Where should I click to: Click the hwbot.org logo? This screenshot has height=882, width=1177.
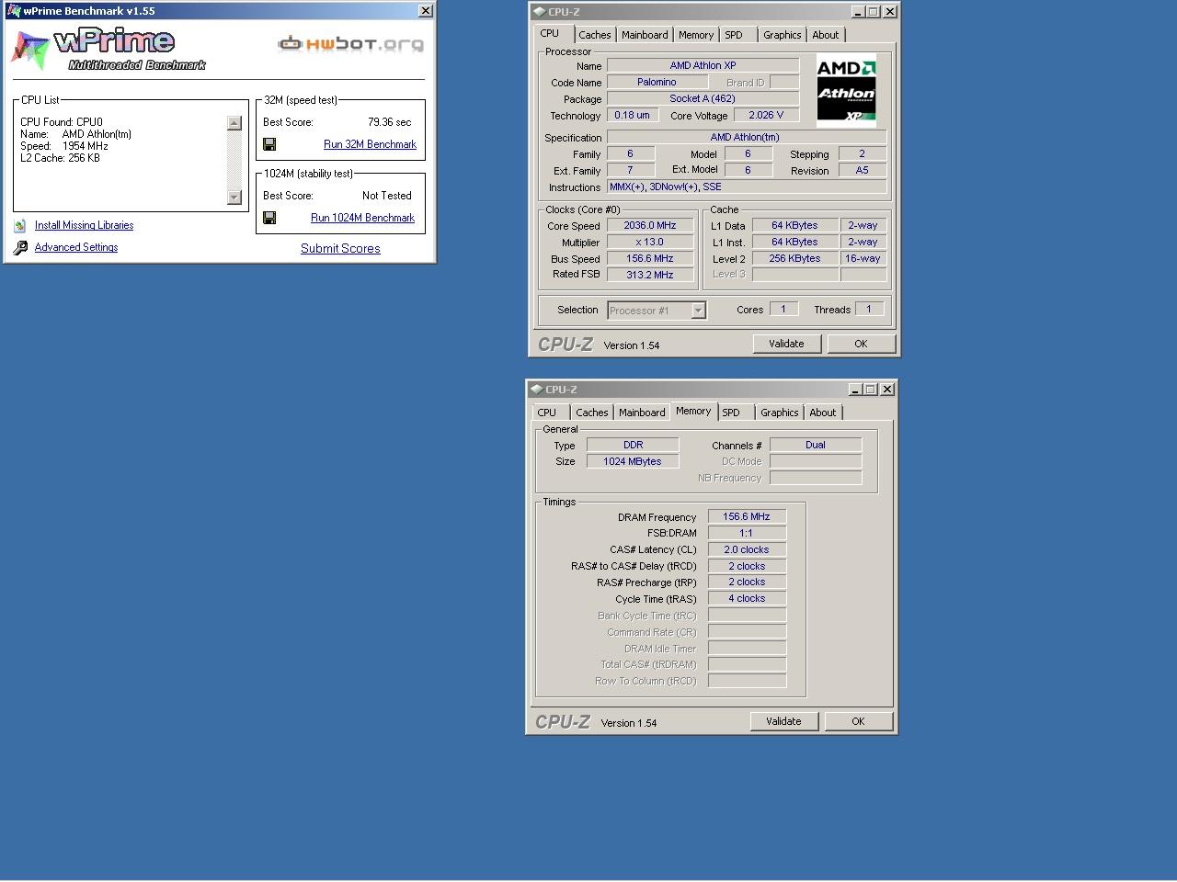351,44
